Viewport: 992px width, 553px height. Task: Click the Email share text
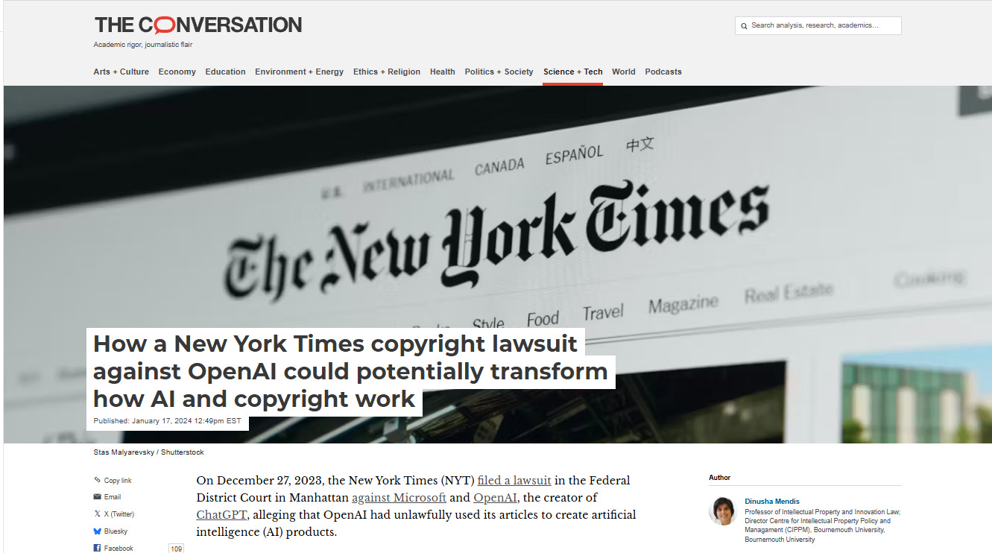click(x=113, y=497)
